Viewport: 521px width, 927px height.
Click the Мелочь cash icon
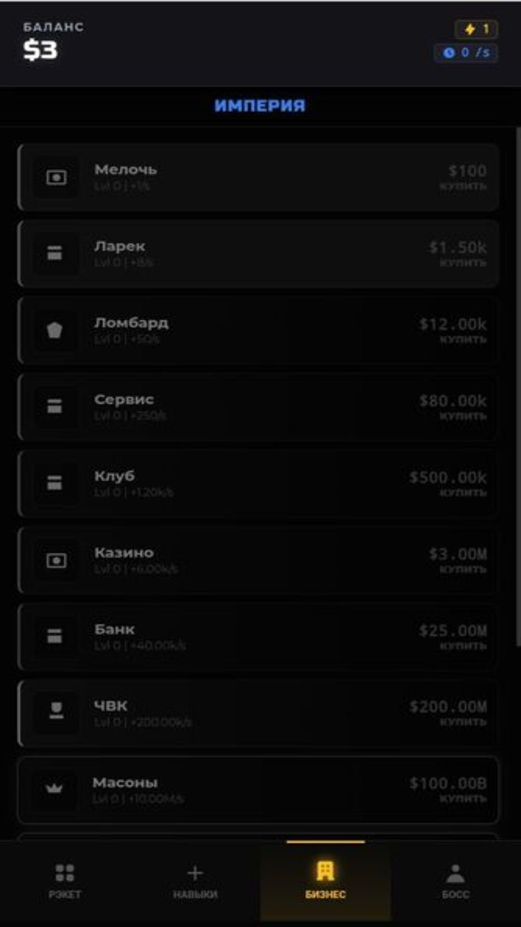pos(56,178)
